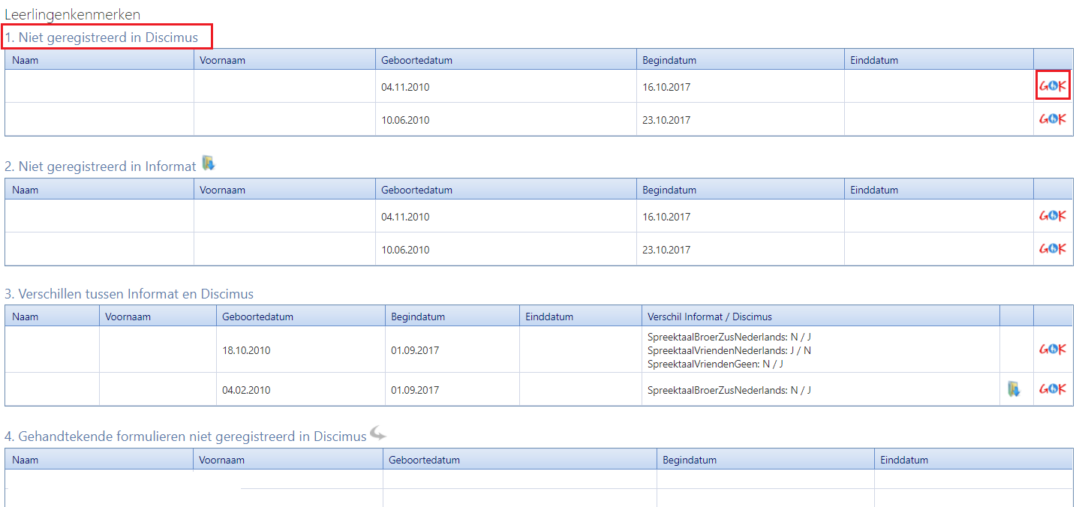This screenshot has height=507, width=1088.
Task: Select start date 23.10.2017 in section 2
Action: tap(666, 250)
